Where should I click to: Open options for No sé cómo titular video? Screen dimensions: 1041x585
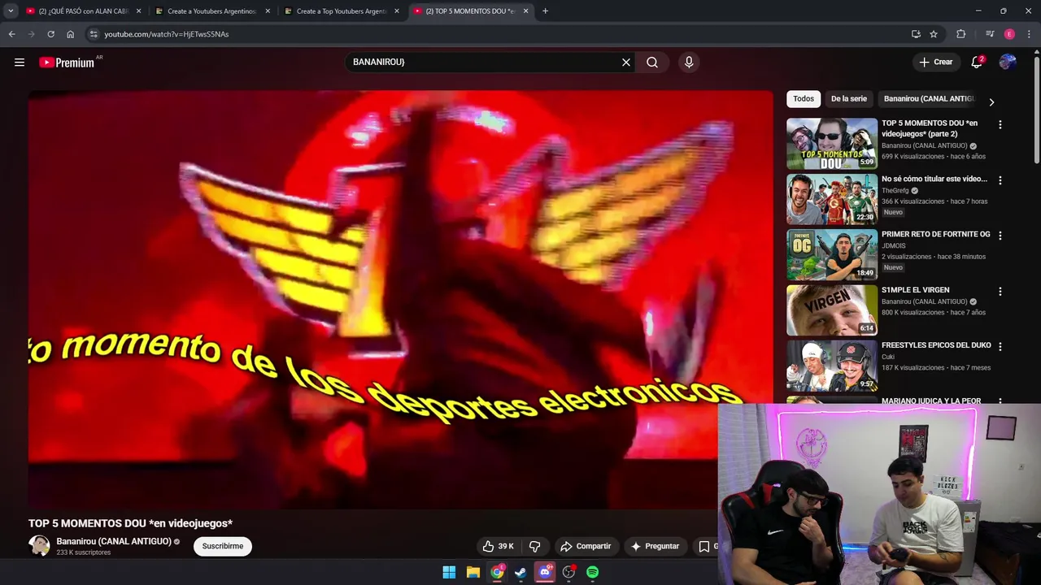[1000, 180]
